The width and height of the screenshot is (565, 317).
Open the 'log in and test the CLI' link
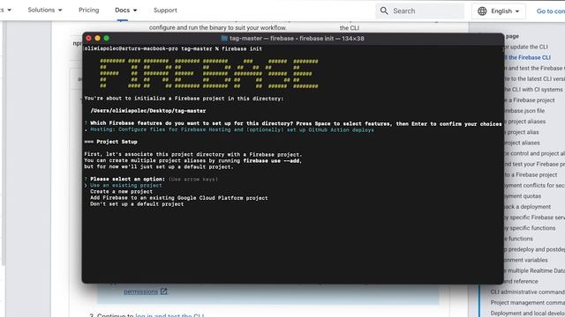coord(169,315)
